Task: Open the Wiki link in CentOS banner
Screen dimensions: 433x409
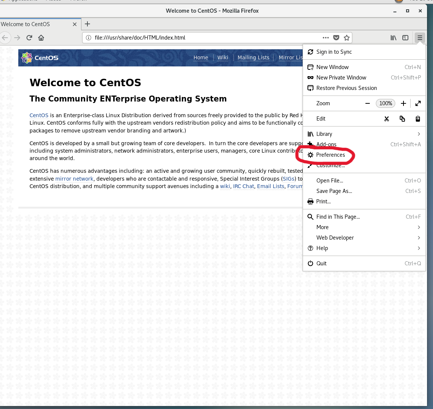Action: (223, 57)
